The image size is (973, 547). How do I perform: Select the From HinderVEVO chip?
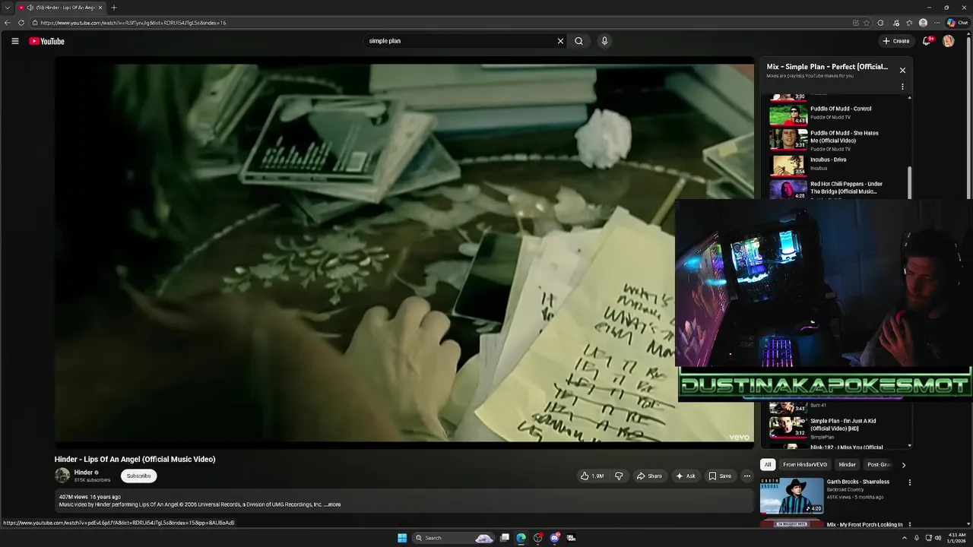tap(805, 464)
